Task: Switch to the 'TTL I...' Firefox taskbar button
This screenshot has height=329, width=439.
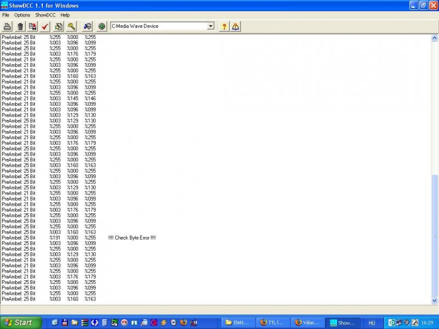Action: [273, 322]
